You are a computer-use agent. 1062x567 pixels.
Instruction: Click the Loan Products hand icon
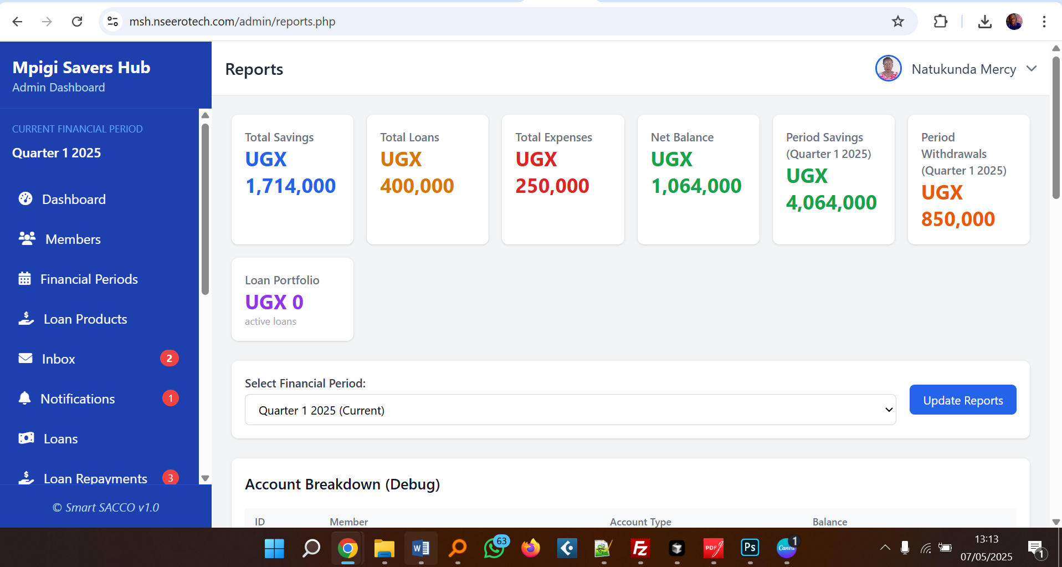click(26, 319)
